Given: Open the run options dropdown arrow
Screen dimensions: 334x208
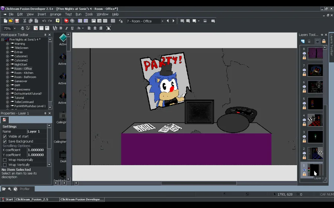Looking at the screenshot, I should pos(199,21).
